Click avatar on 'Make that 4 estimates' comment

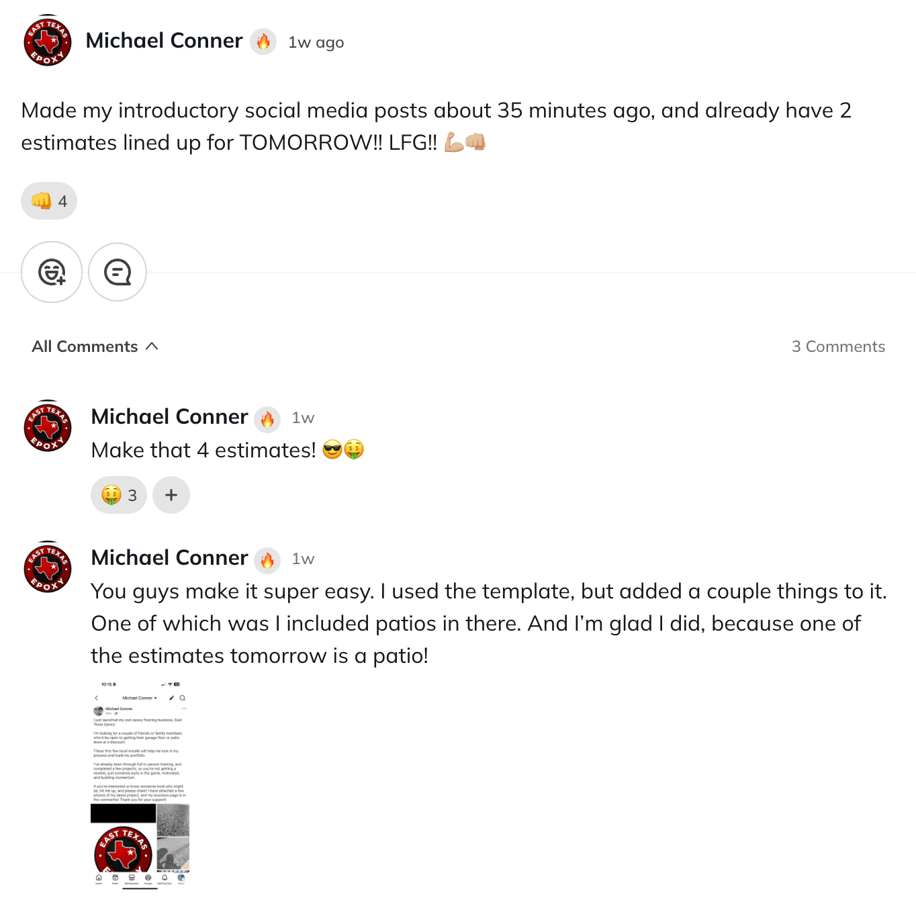(x=48, y=426)
